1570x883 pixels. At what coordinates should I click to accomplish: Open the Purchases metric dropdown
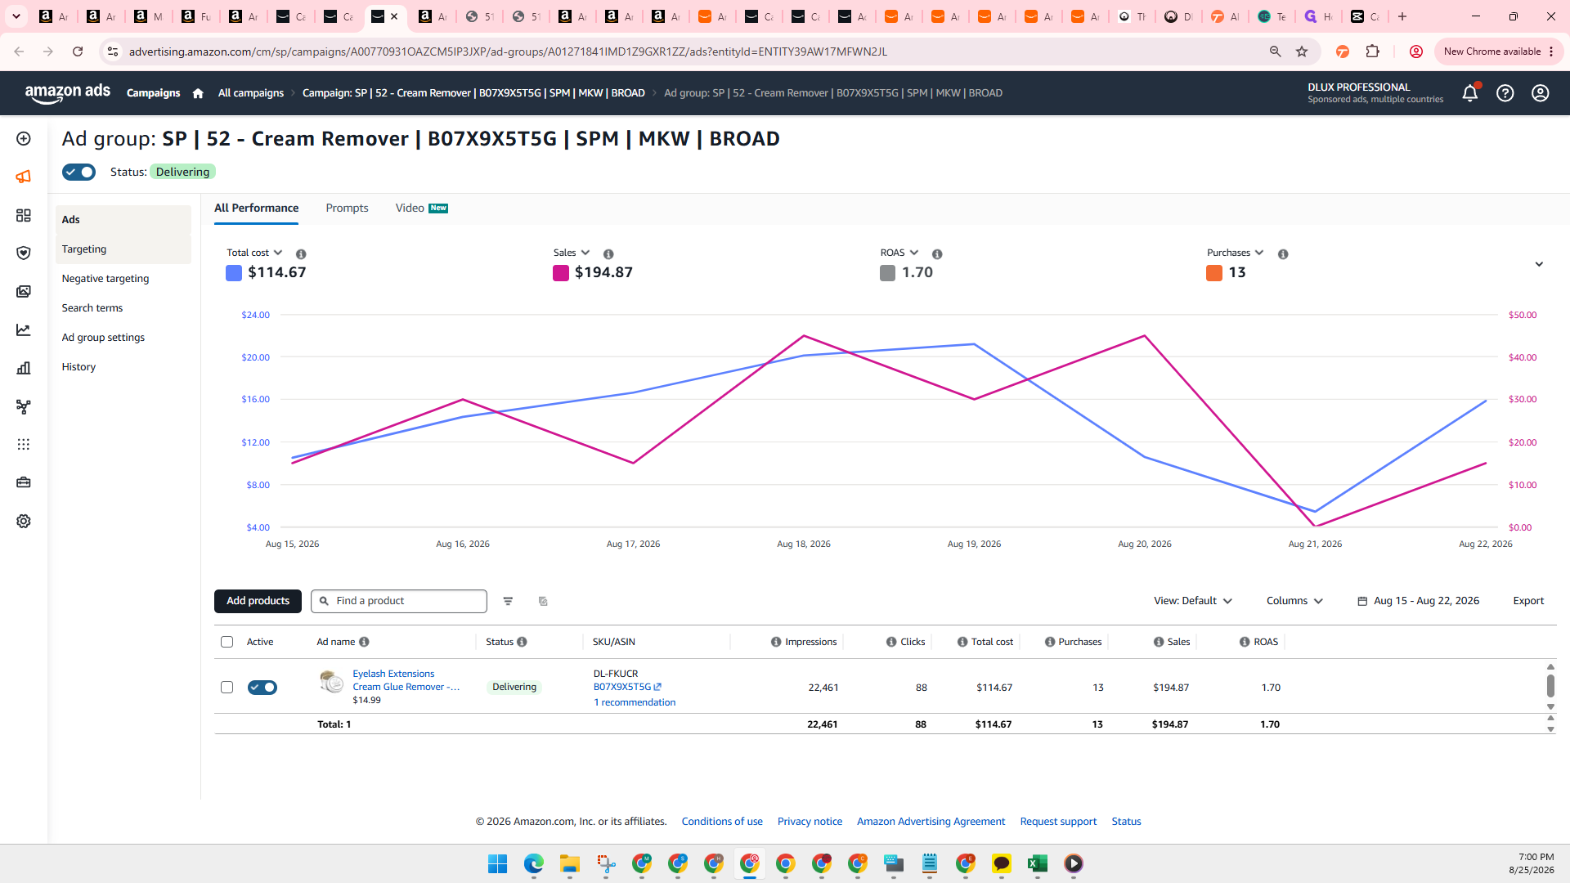pyautogui.click(x=1236, y=253)
